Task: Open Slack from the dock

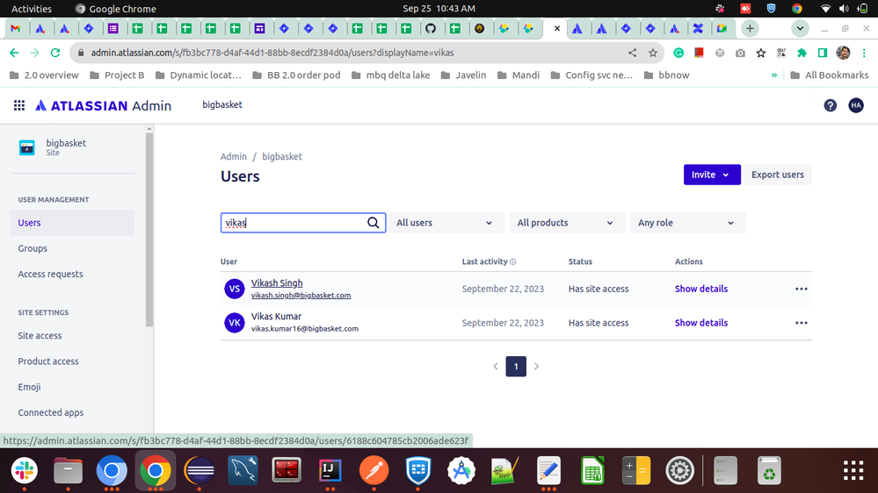Action: (24, 471)
